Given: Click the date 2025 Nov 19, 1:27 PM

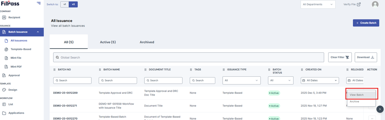Looking at the screenshot, I should (314, 106).
